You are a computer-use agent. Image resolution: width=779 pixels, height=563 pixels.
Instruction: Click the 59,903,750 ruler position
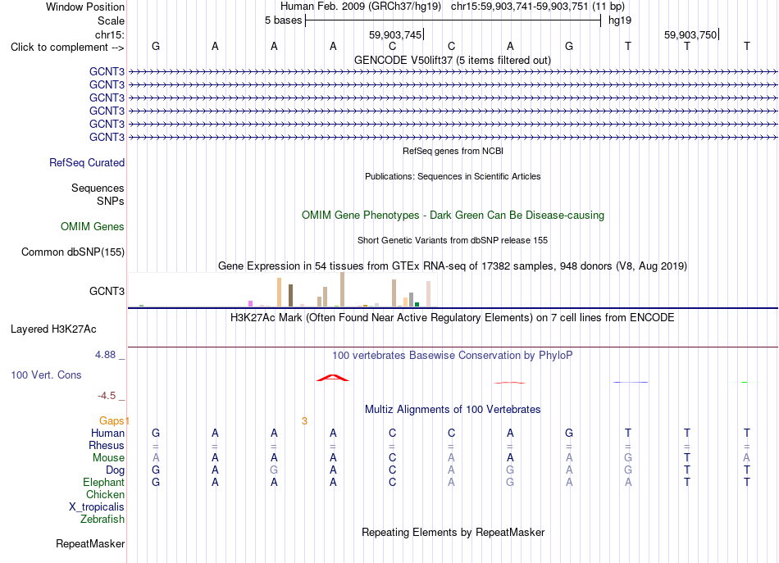[690, 34]
